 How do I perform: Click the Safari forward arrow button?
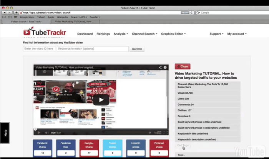10,13
